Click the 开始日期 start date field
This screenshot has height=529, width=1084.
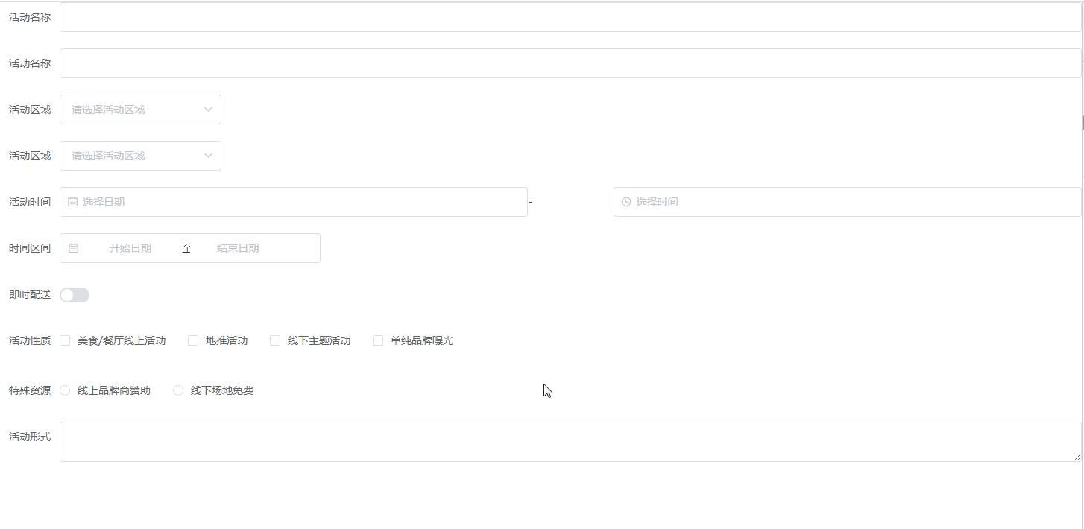pyautogui.click(x=130, y=248)
